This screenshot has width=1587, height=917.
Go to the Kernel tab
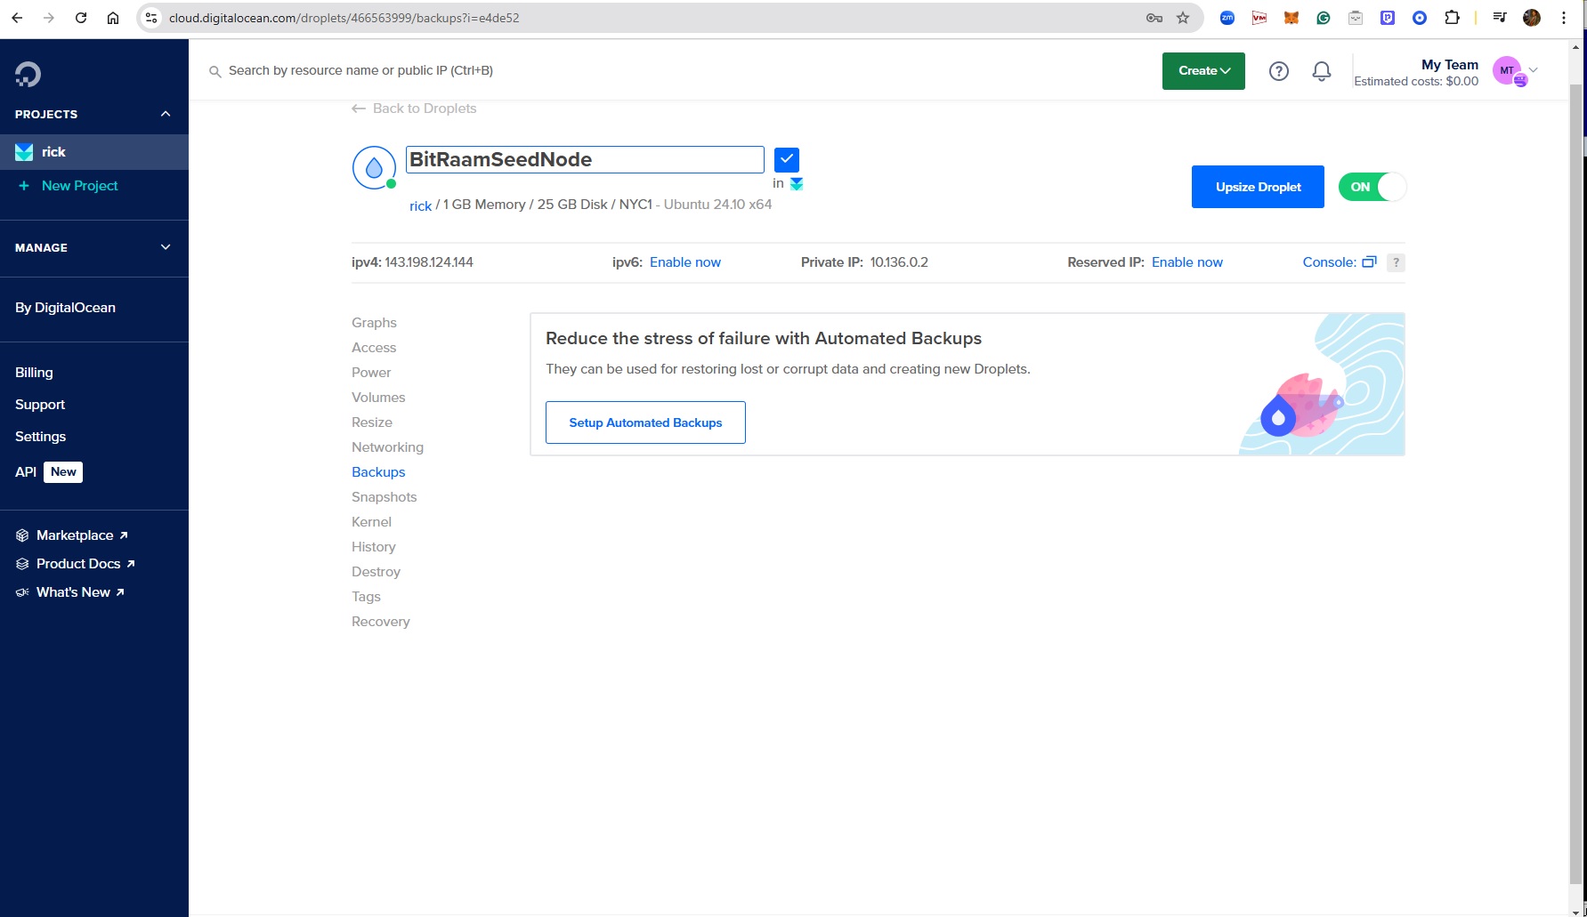coord(371,522)
